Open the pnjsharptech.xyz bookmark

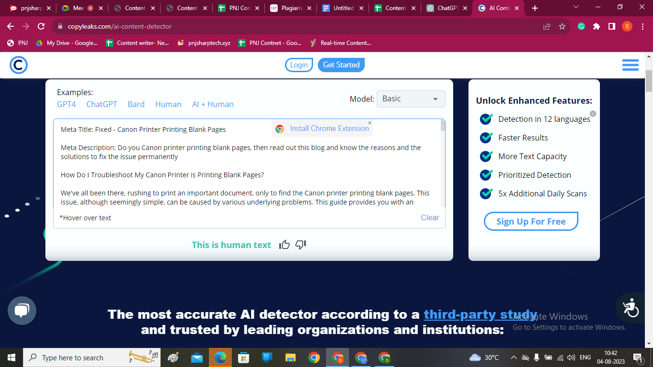[x=204, y=43]
